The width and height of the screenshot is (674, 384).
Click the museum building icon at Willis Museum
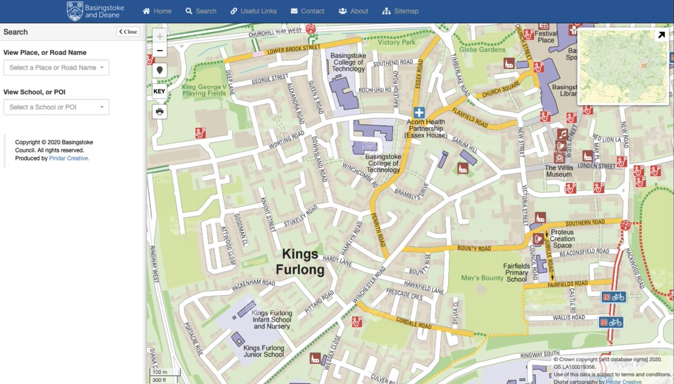point(561,158)
